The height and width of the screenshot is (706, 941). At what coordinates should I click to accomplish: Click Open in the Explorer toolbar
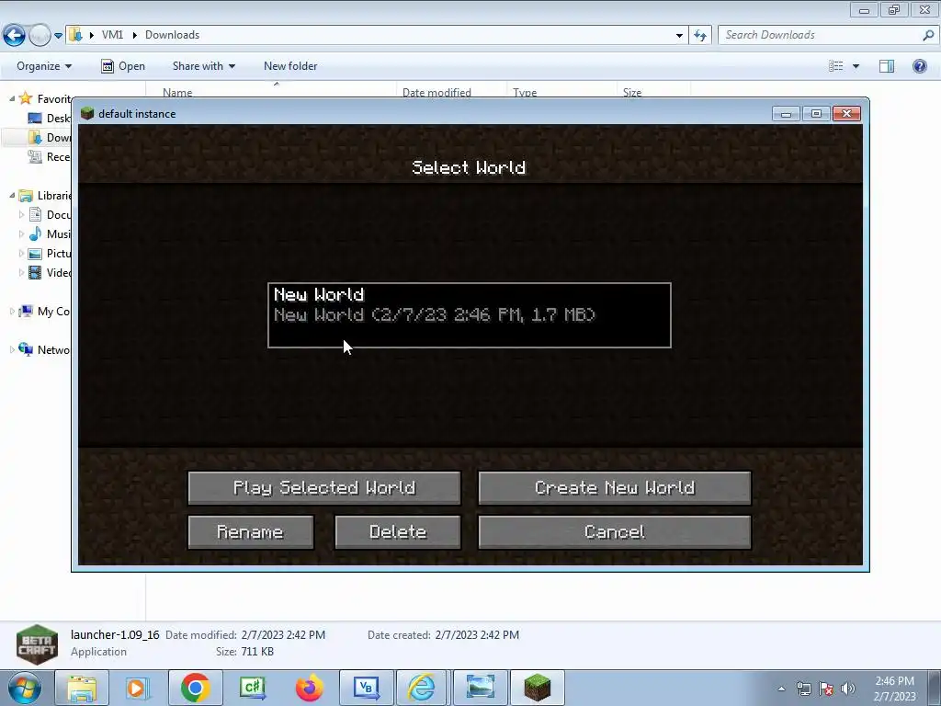(x=123, y=66)
